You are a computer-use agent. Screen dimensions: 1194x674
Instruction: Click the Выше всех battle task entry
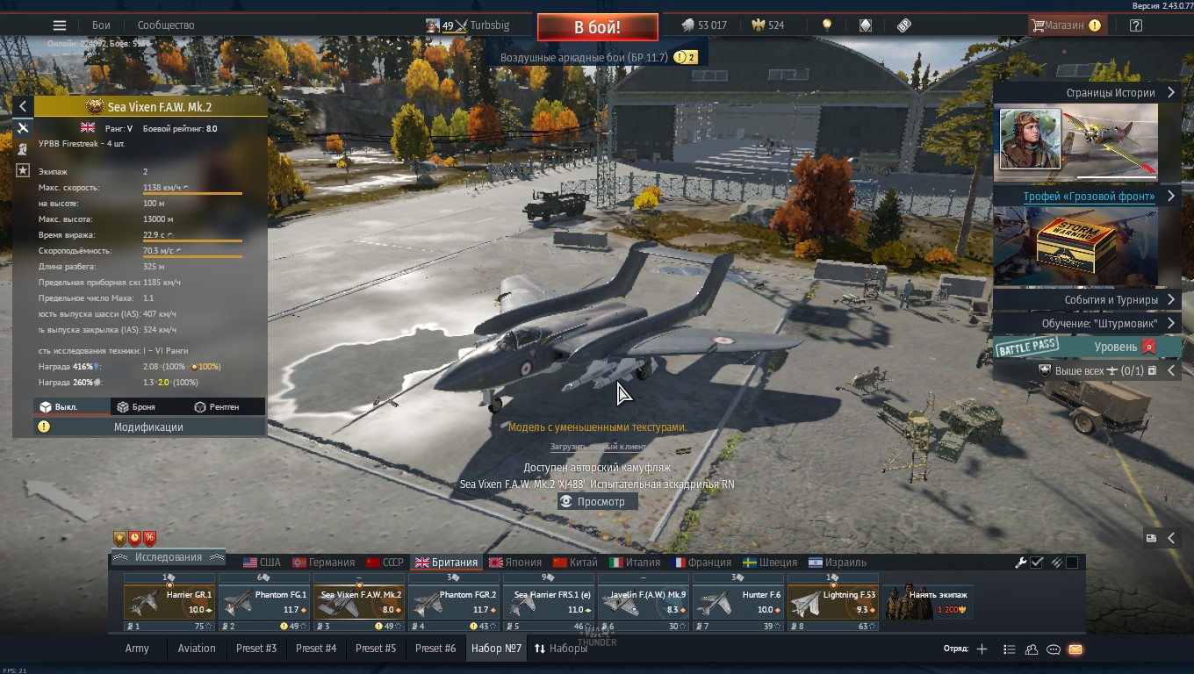(1097, 370)
